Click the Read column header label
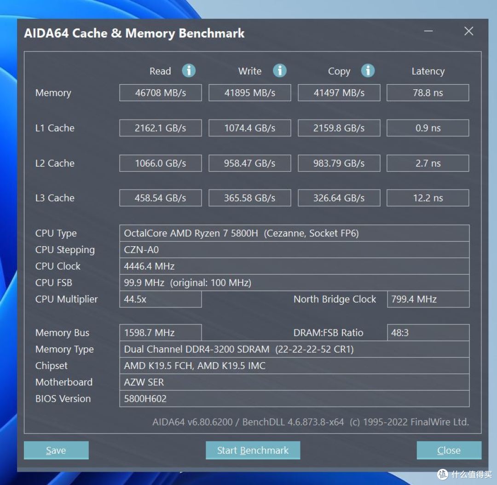The height and width of the screenshot is (485, 497). pyautogui.click(x=160, y=71)
